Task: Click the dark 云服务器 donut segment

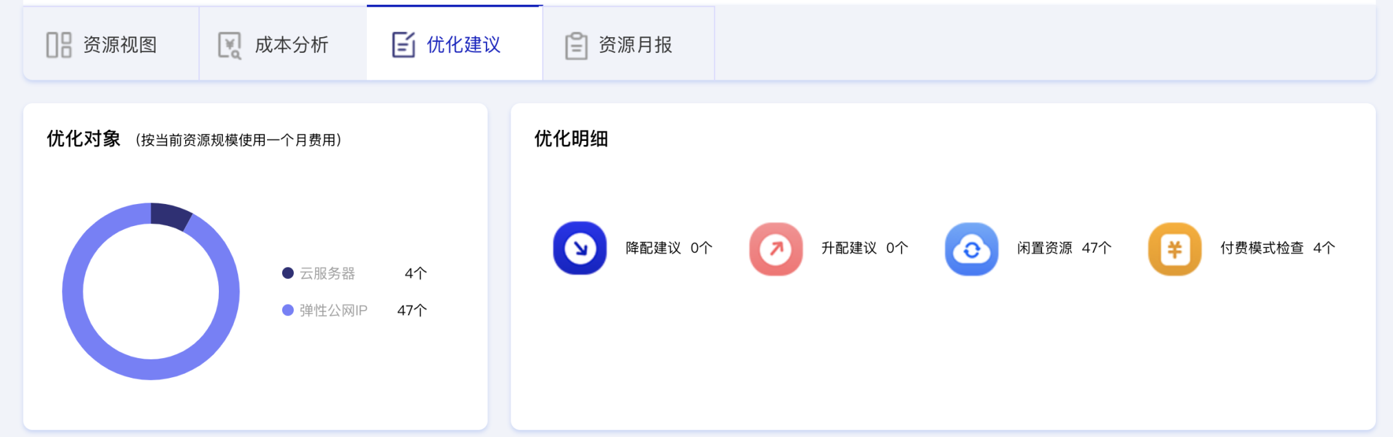Action: point(169,215)
